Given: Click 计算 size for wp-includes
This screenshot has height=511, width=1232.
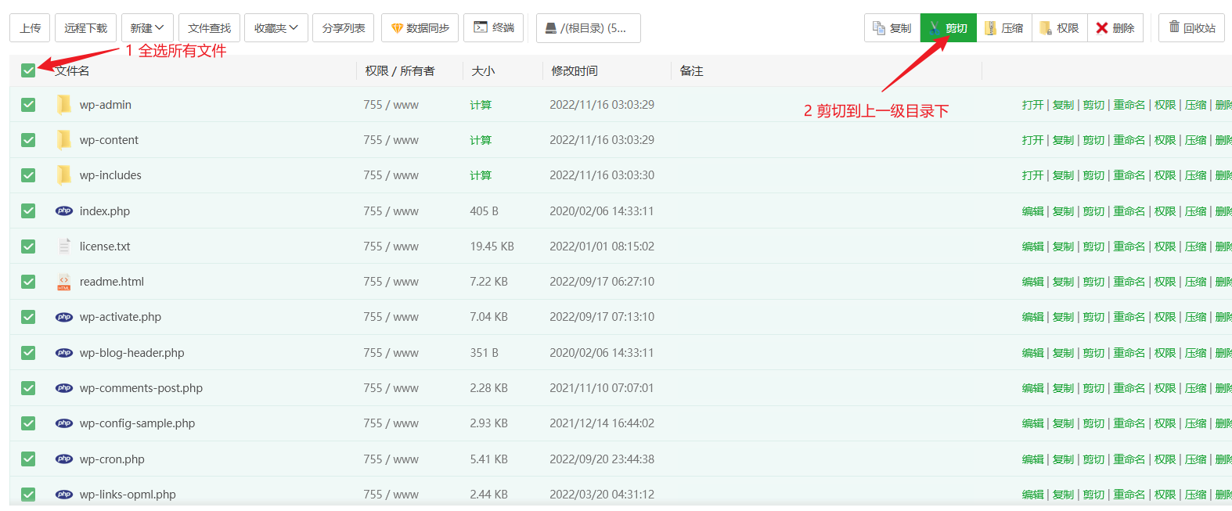Looking at the screenshot, I should click(x=481, y=175).
